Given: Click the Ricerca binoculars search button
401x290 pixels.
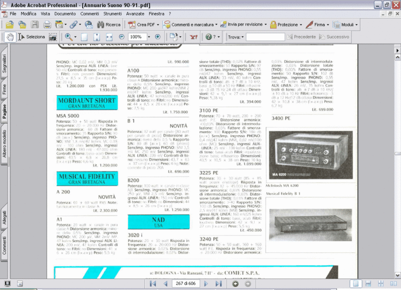Looking at the screenshot, I should tap(109, 24).
